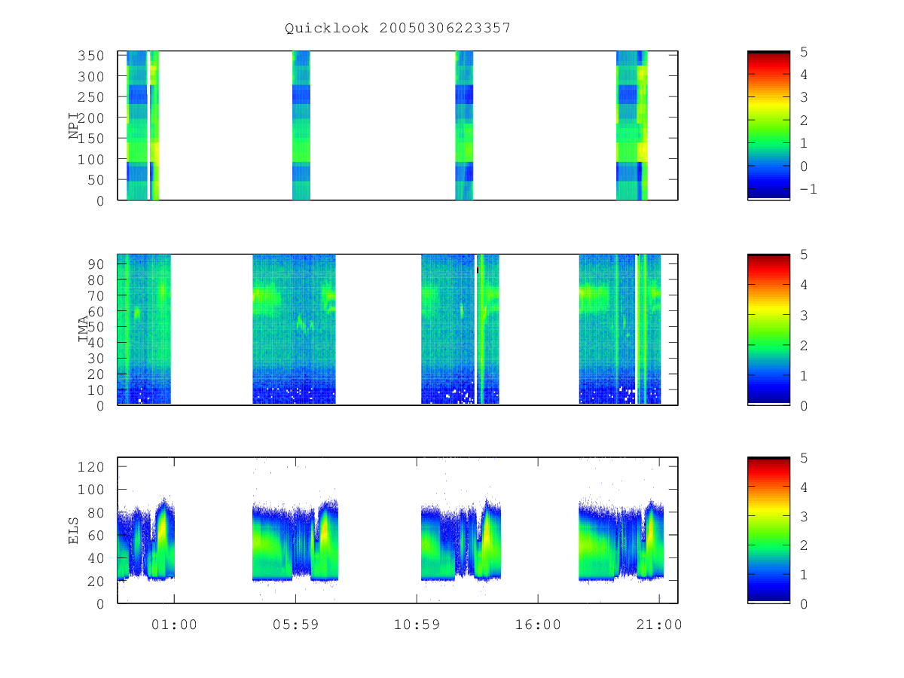The width and height of the screenshot is (904, 678).
Task: Click the 5 label on IMA colorbar
Action: [804, 255]
